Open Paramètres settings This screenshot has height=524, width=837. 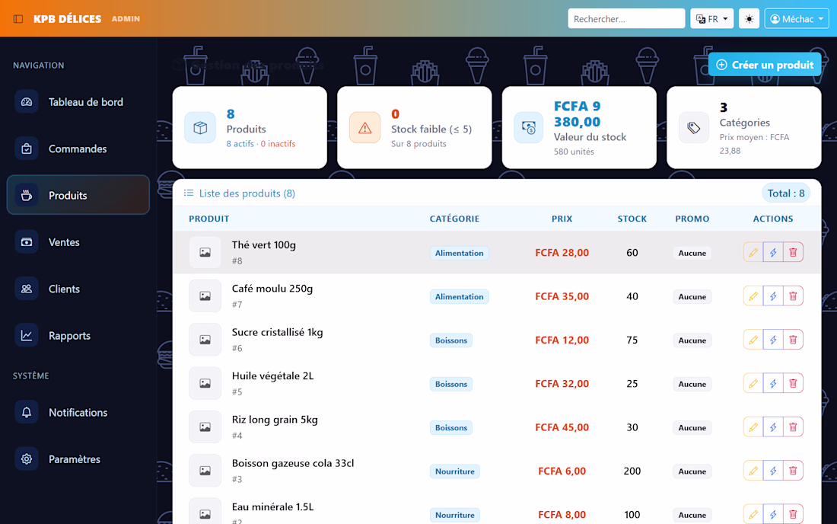pyautogui.click(x=78, y=458)
